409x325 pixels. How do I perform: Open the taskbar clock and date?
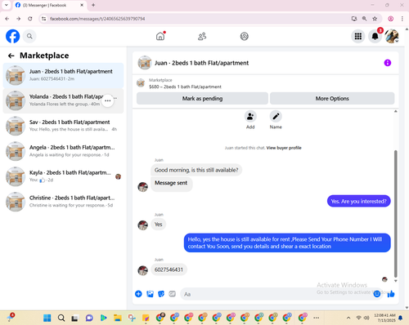[x=384, y=318]
